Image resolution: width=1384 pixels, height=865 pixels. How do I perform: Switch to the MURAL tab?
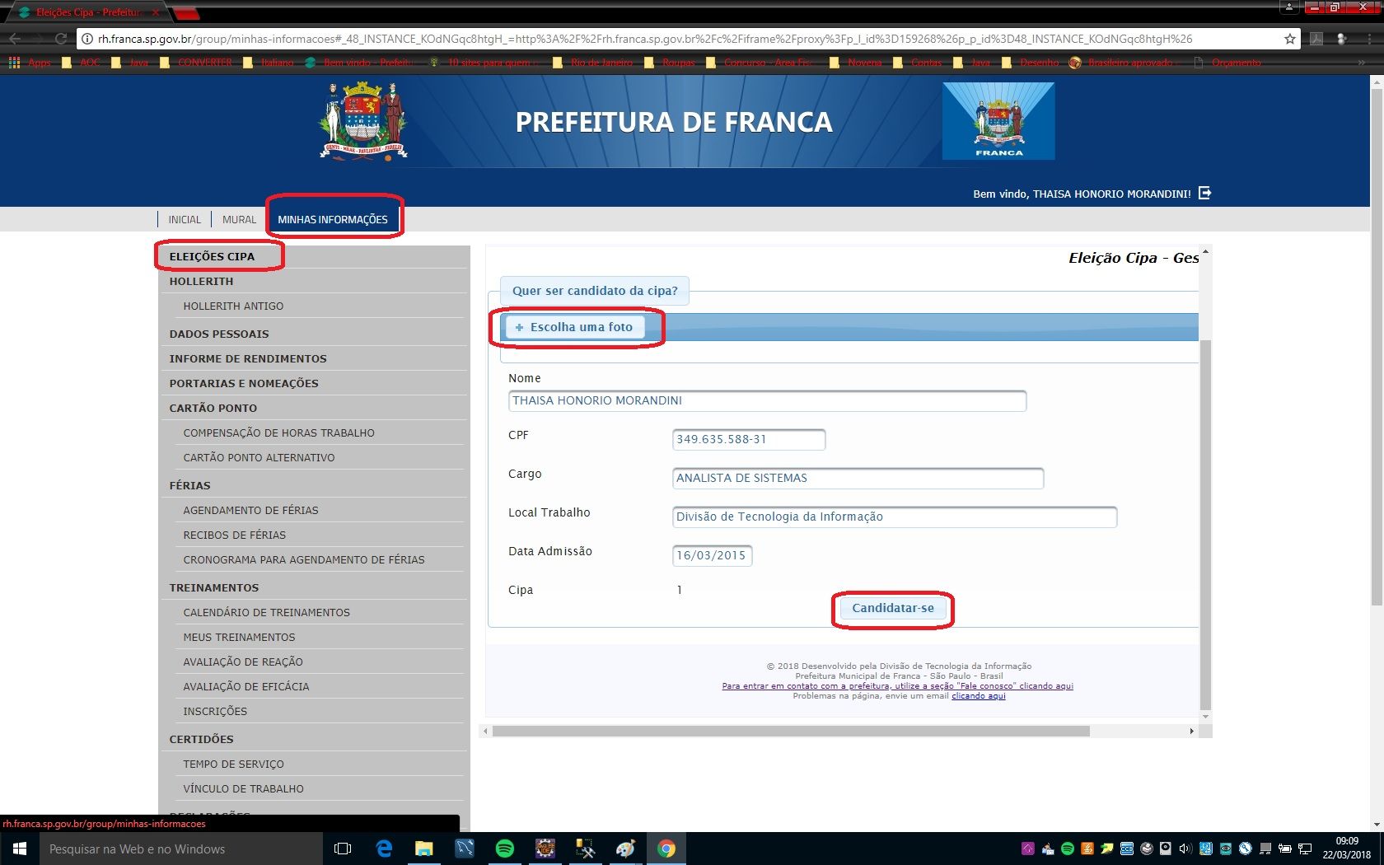click(x=239, y=219)
